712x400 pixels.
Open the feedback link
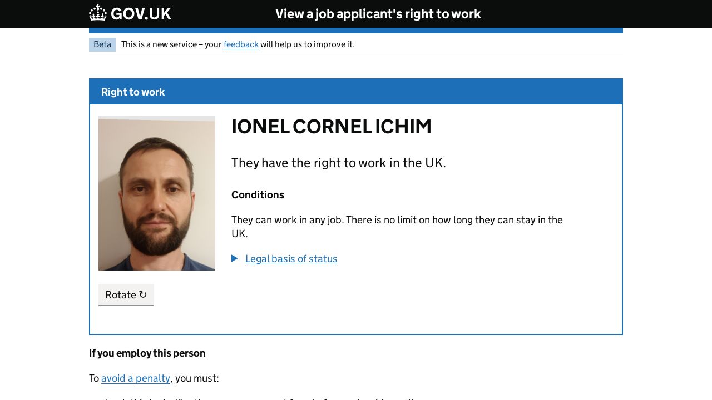click(241, 44)
